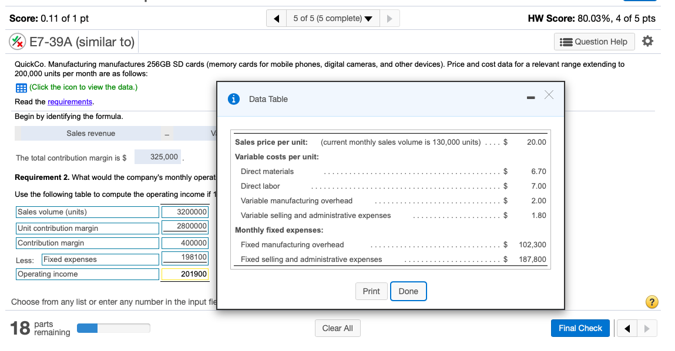
Task: Click data table grid icon
Action: coord(21,88)
